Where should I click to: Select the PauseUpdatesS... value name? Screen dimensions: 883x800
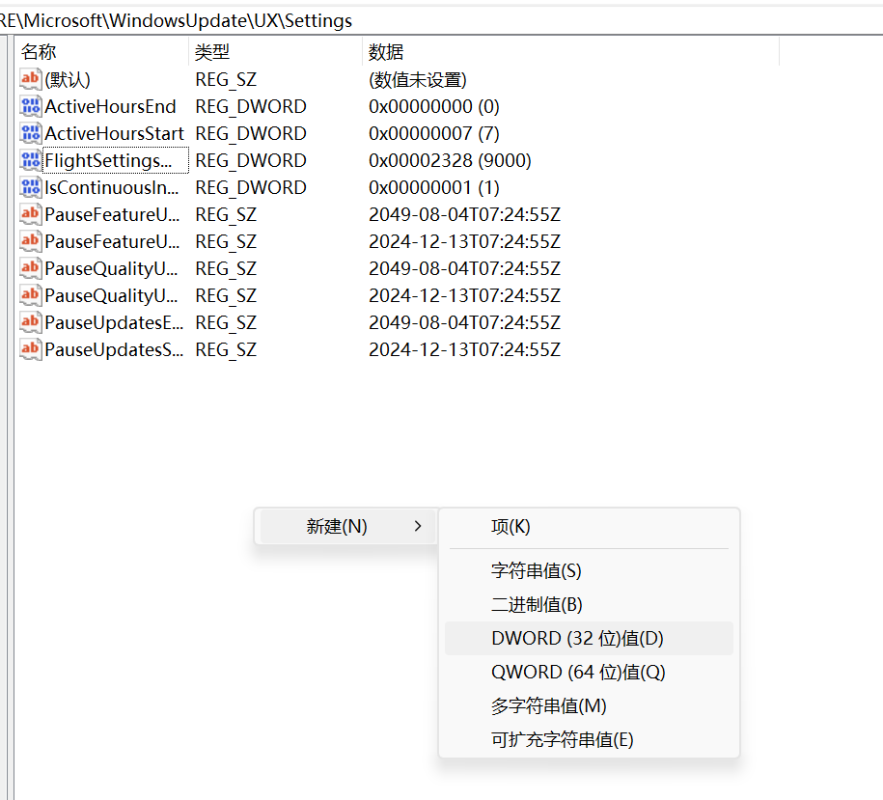pos(114,349)
